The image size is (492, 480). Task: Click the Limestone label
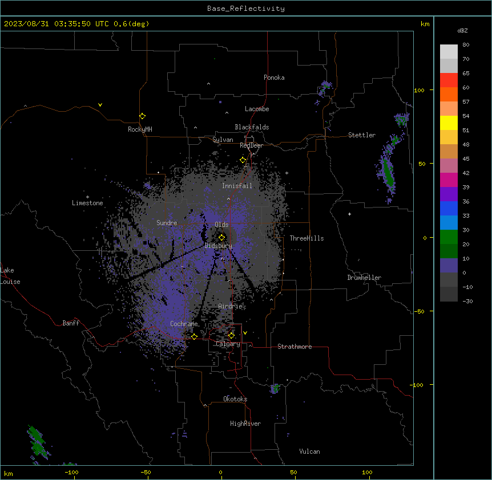(87, 203)
